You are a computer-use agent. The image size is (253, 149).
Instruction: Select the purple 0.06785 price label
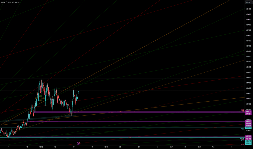(248, 139)
